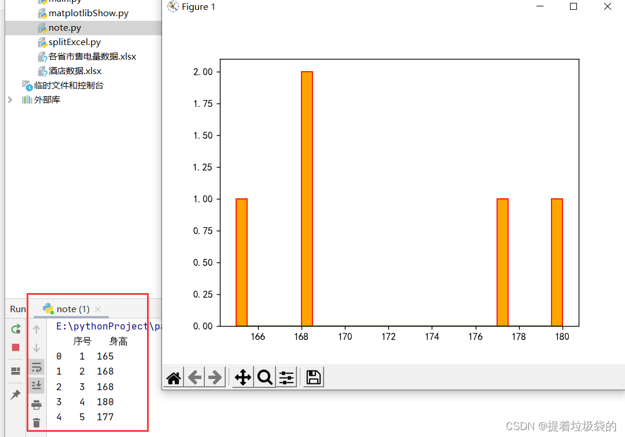Minimize the Figure 1 window
This screenshot has width=625, height=437.
coord(540,6)
